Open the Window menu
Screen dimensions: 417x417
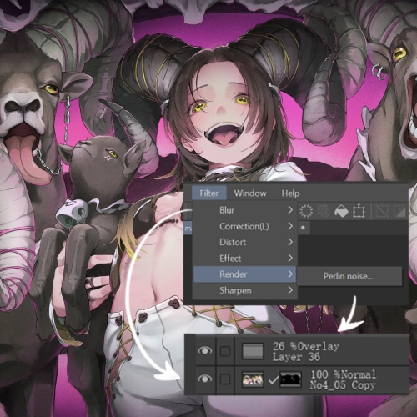click(250, 193)
